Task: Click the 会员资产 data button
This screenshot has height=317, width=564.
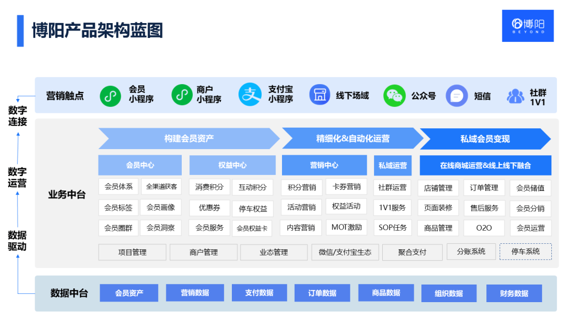Action: coord(128,293)
